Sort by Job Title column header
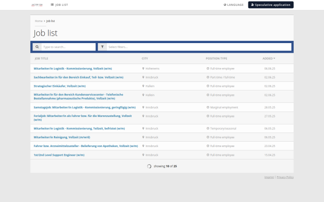 click(42, 59)
